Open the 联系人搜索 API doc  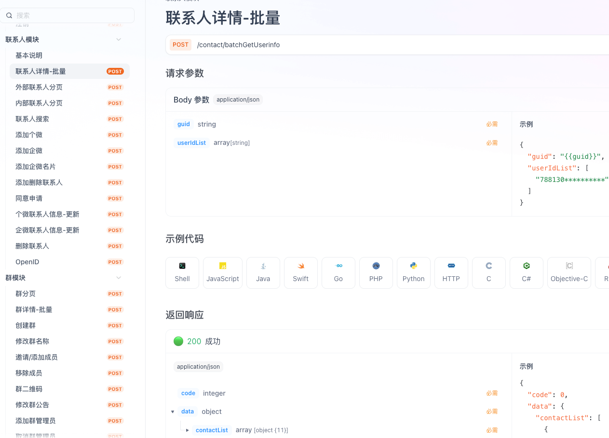(33, 119)
